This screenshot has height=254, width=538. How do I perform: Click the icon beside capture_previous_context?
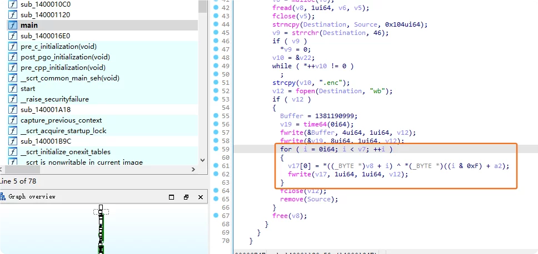[x=12, y=120]
